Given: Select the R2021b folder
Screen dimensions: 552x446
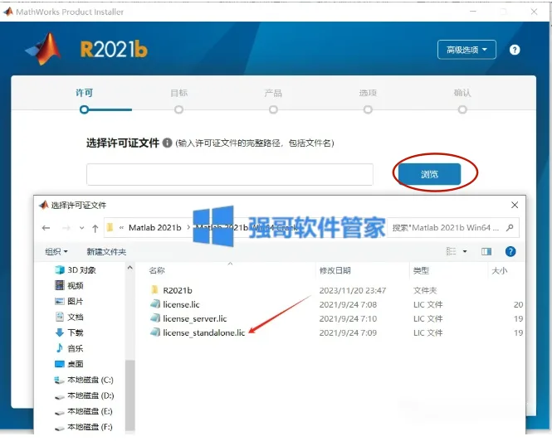Looking at the screenshot, I should 178,290.
